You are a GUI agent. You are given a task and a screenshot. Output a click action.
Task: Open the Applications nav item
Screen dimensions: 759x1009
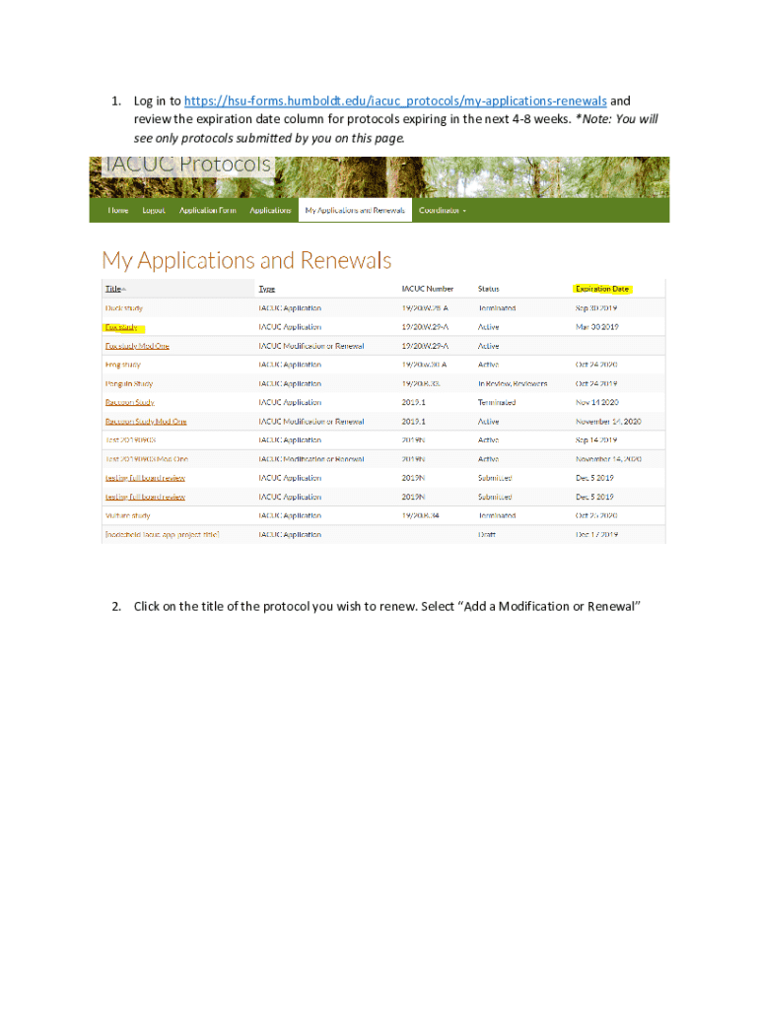270,211
